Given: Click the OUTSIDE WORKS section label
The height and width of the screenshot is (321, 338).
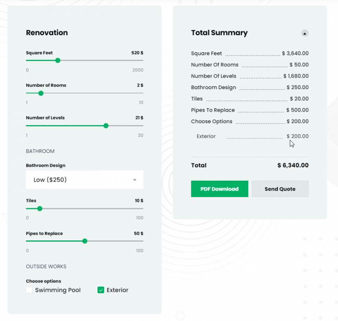Looking at the screenshot, I should coord(46,266).
